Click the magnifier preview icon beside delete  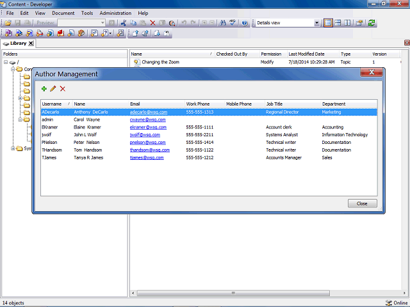tap(172, 23)
